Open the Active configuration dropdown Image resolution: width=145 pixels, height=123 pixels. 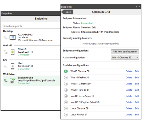coord(125,58)
